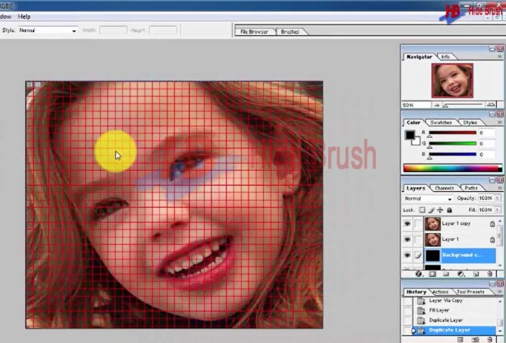Click the Lock all padlock icon
The image size is (506, 343).
click(449, 210)
